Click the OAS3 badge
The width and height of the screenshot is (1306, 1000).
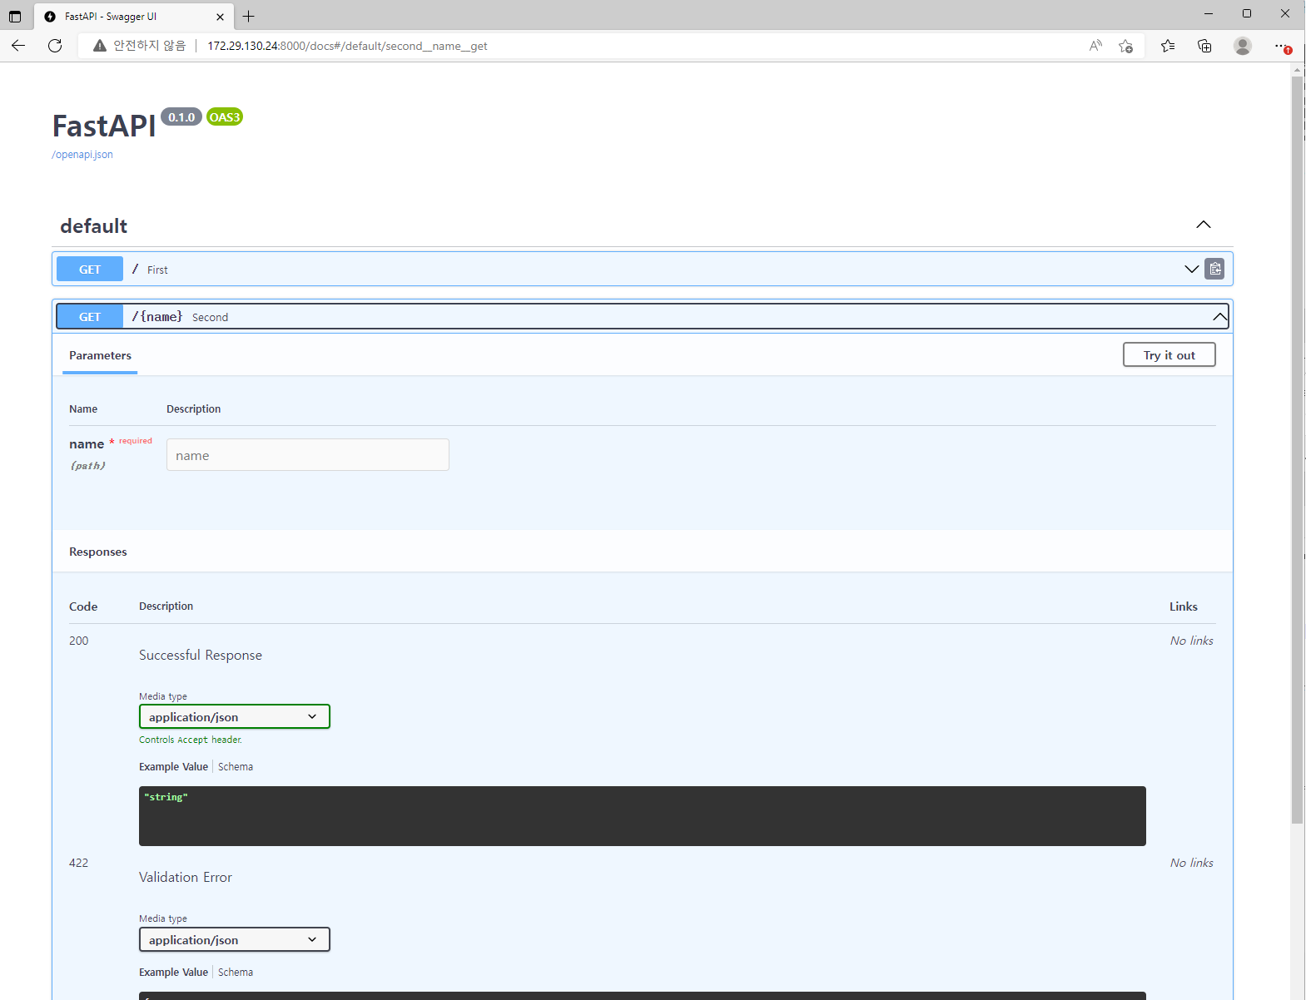[225, 117]
